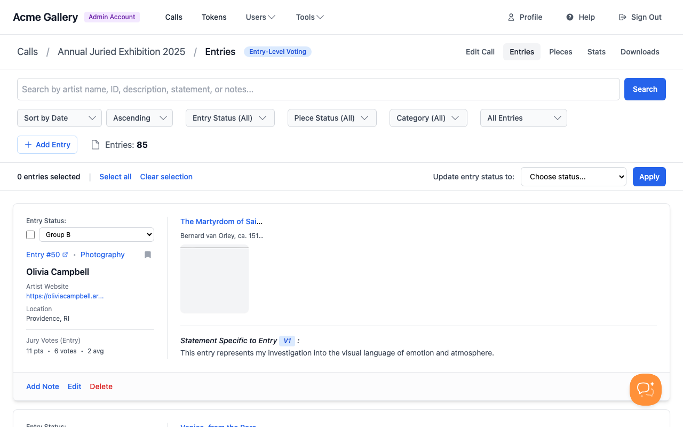Open the orange feedback chat bubble

click(645, 390)
